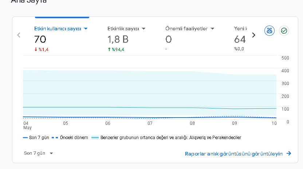Open Raporlar anlık görüntüsünü görüntüleyin link
Viewport: 303px width, 169px height.
pos(234,154)
